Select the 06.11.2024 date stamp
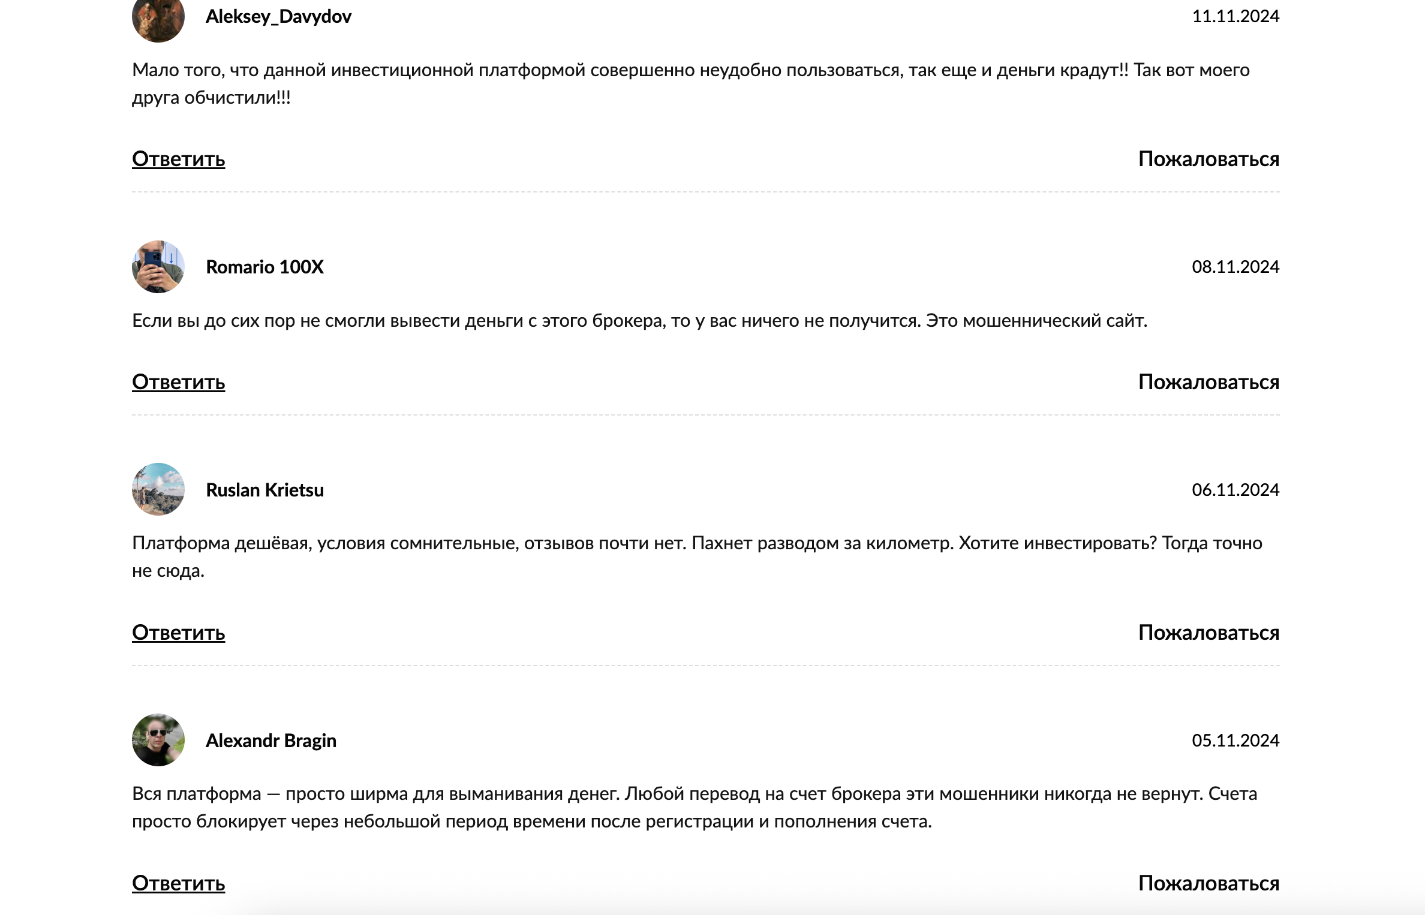This screenshot has width=1425, height=915. (x=1235, y=490)
